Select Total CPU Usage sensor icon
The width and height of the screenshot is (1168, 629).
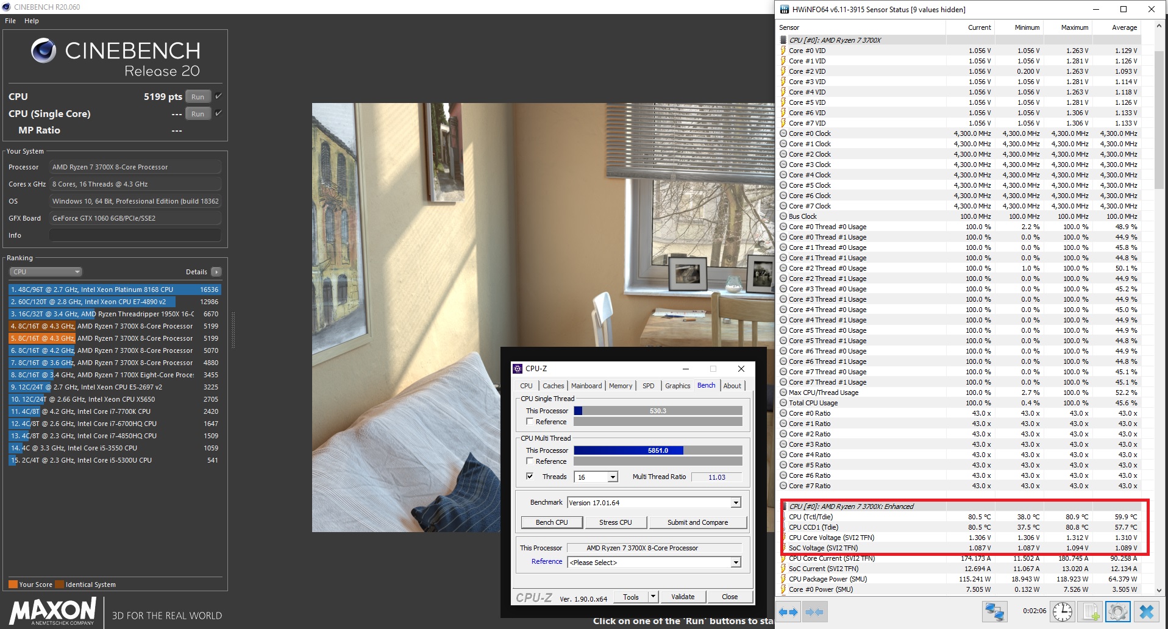click(783, 403)
